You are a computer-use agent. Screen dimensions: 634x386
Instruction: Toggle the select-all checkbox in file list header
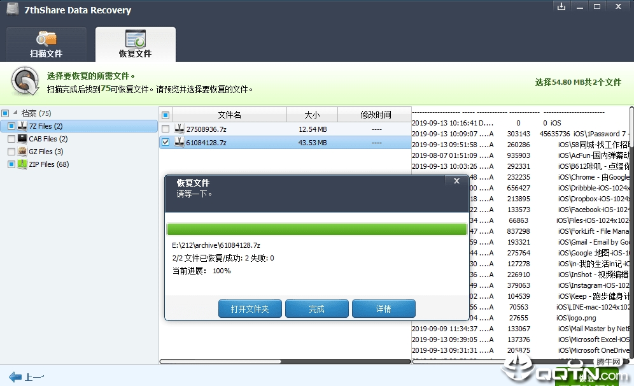pos(166,115)
